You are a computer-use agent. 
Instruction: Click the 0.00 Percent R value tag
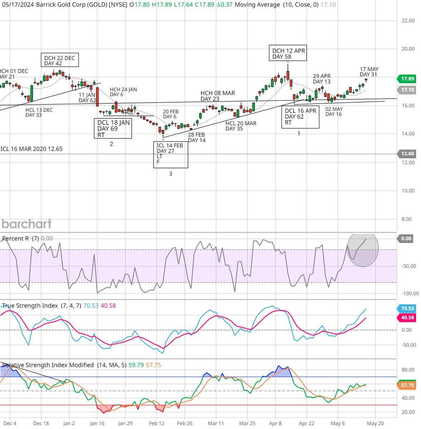tap(406, 238)
